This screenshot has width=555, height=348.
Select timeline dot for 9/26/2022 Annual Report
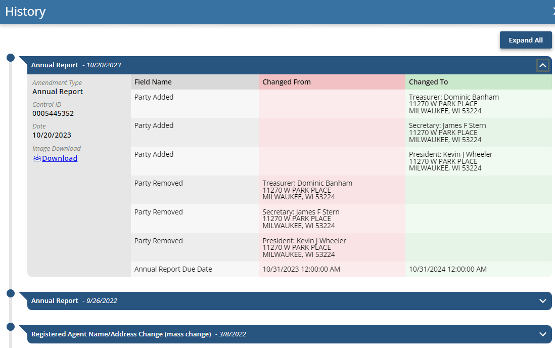(11, 293)
